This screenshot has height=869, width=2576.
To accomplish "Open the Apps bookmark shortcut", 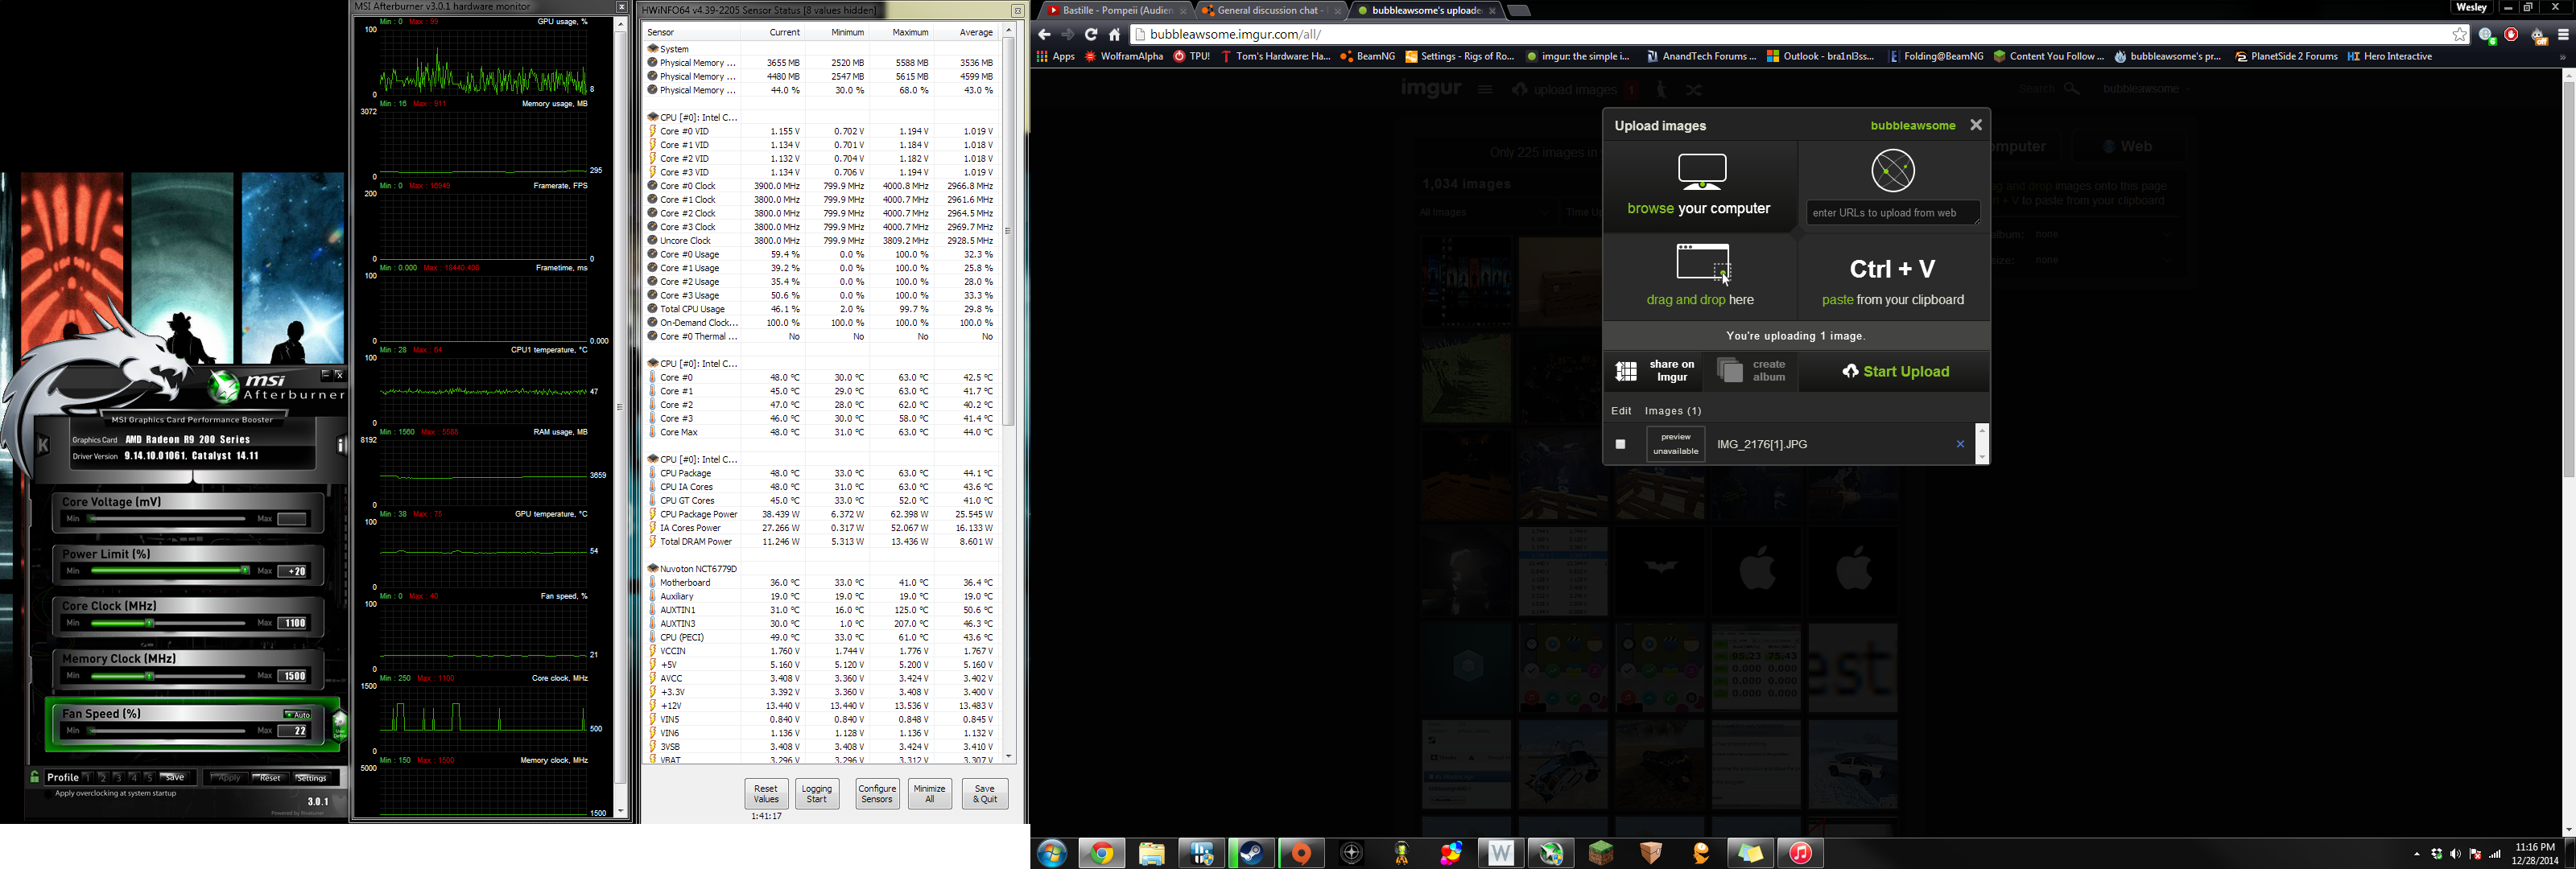I will click(x=1056, y=57).
